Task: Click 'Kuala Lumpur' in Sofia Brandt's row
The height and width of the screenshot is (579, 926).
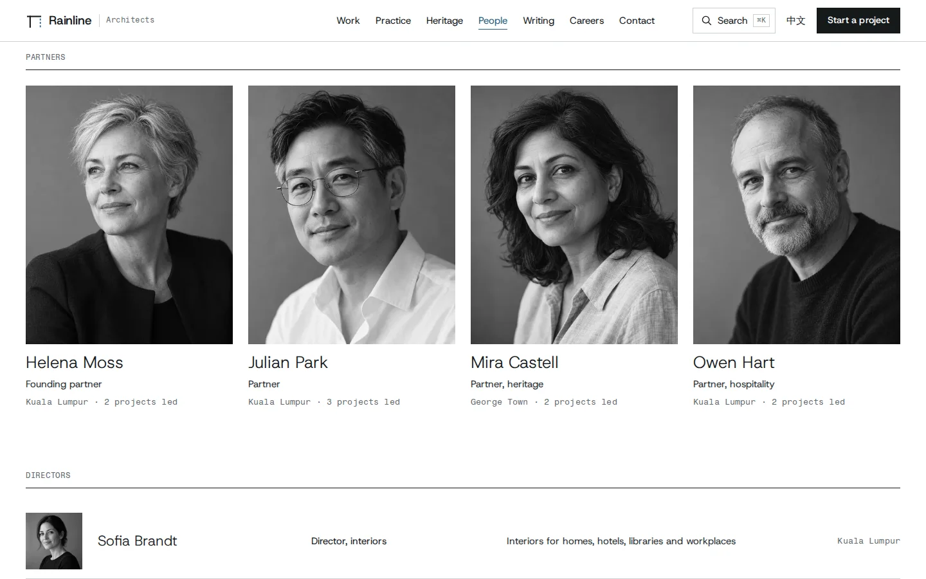Action: (x=869, y=541)
